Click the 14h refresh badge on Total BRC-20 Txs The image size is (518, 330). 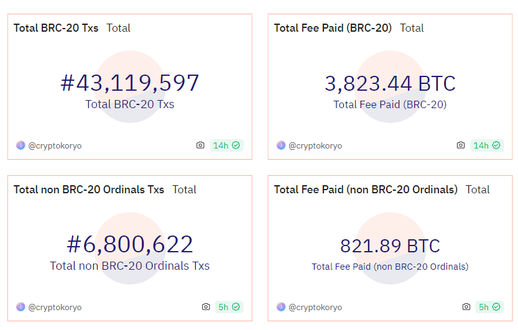point(226,145)
